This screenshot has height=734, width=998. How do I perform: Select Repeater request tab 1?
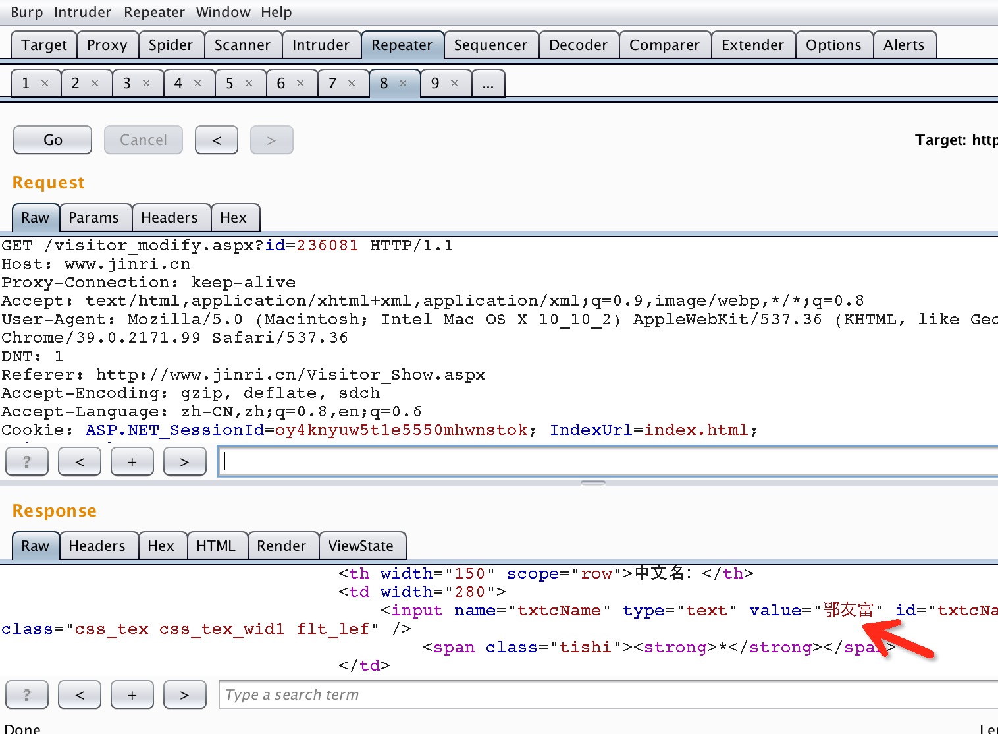coord(26,83)
